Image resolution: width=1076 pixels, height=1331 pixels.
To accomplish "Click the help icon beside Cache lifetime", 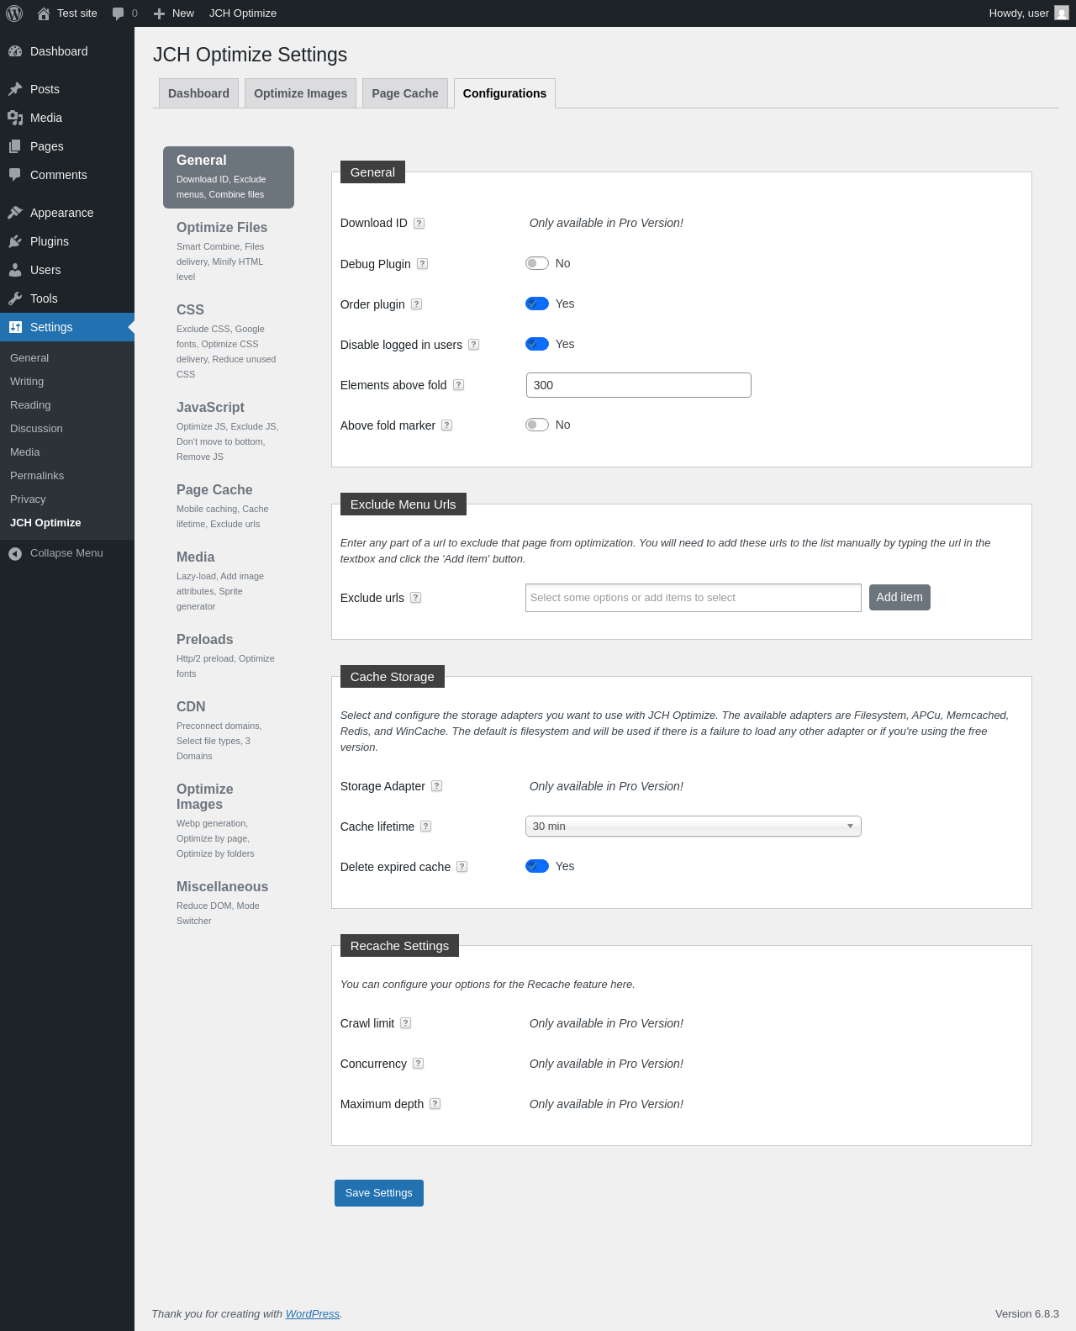I will (426, 827).
